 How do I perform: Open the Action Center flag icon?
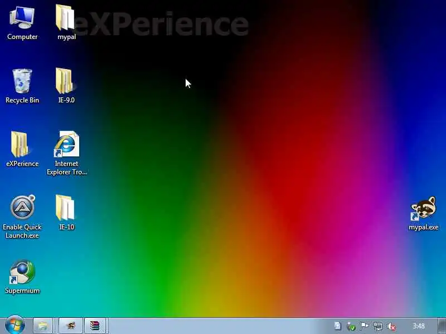coord(365,326)
